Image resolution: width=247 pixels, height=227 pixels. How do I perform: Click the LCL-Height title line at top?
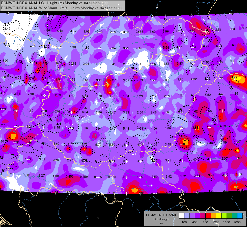[54, 3]
